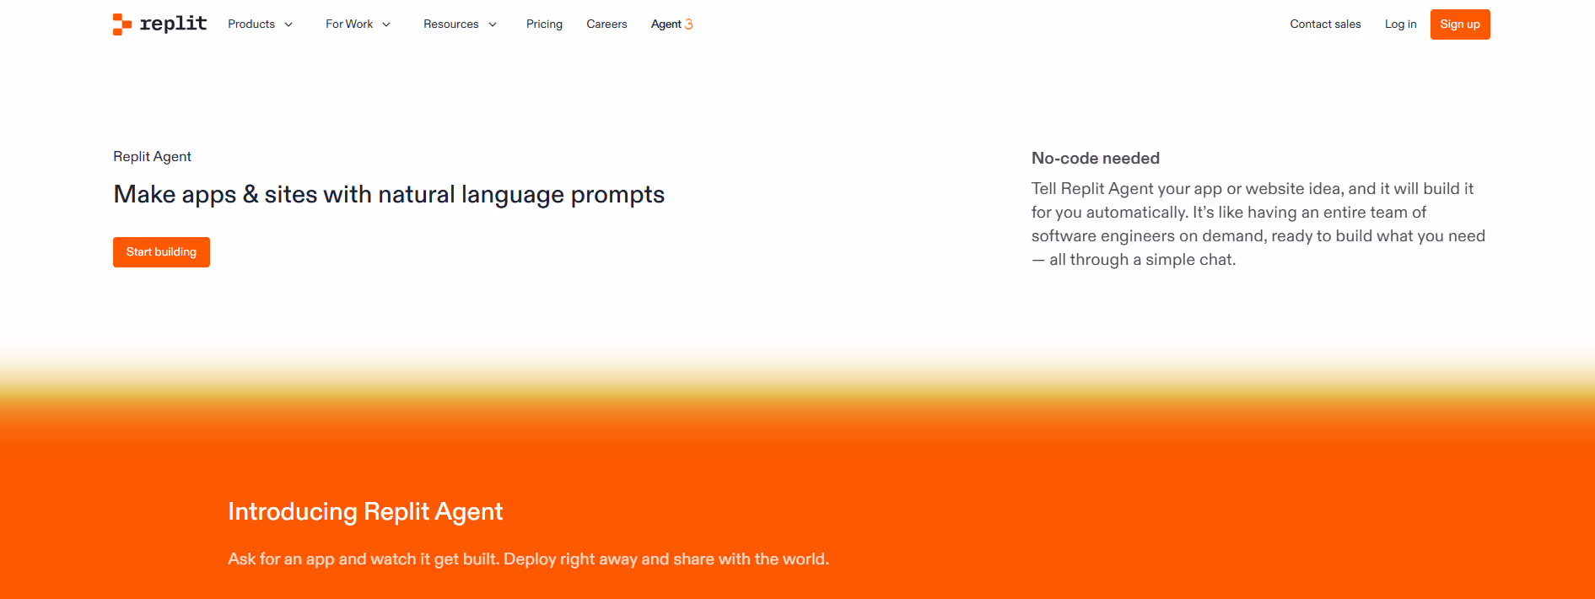The height and width of the screenshot is (599, 1595).
Task: Click Contact sales link
Action: tap(1325, 24)
